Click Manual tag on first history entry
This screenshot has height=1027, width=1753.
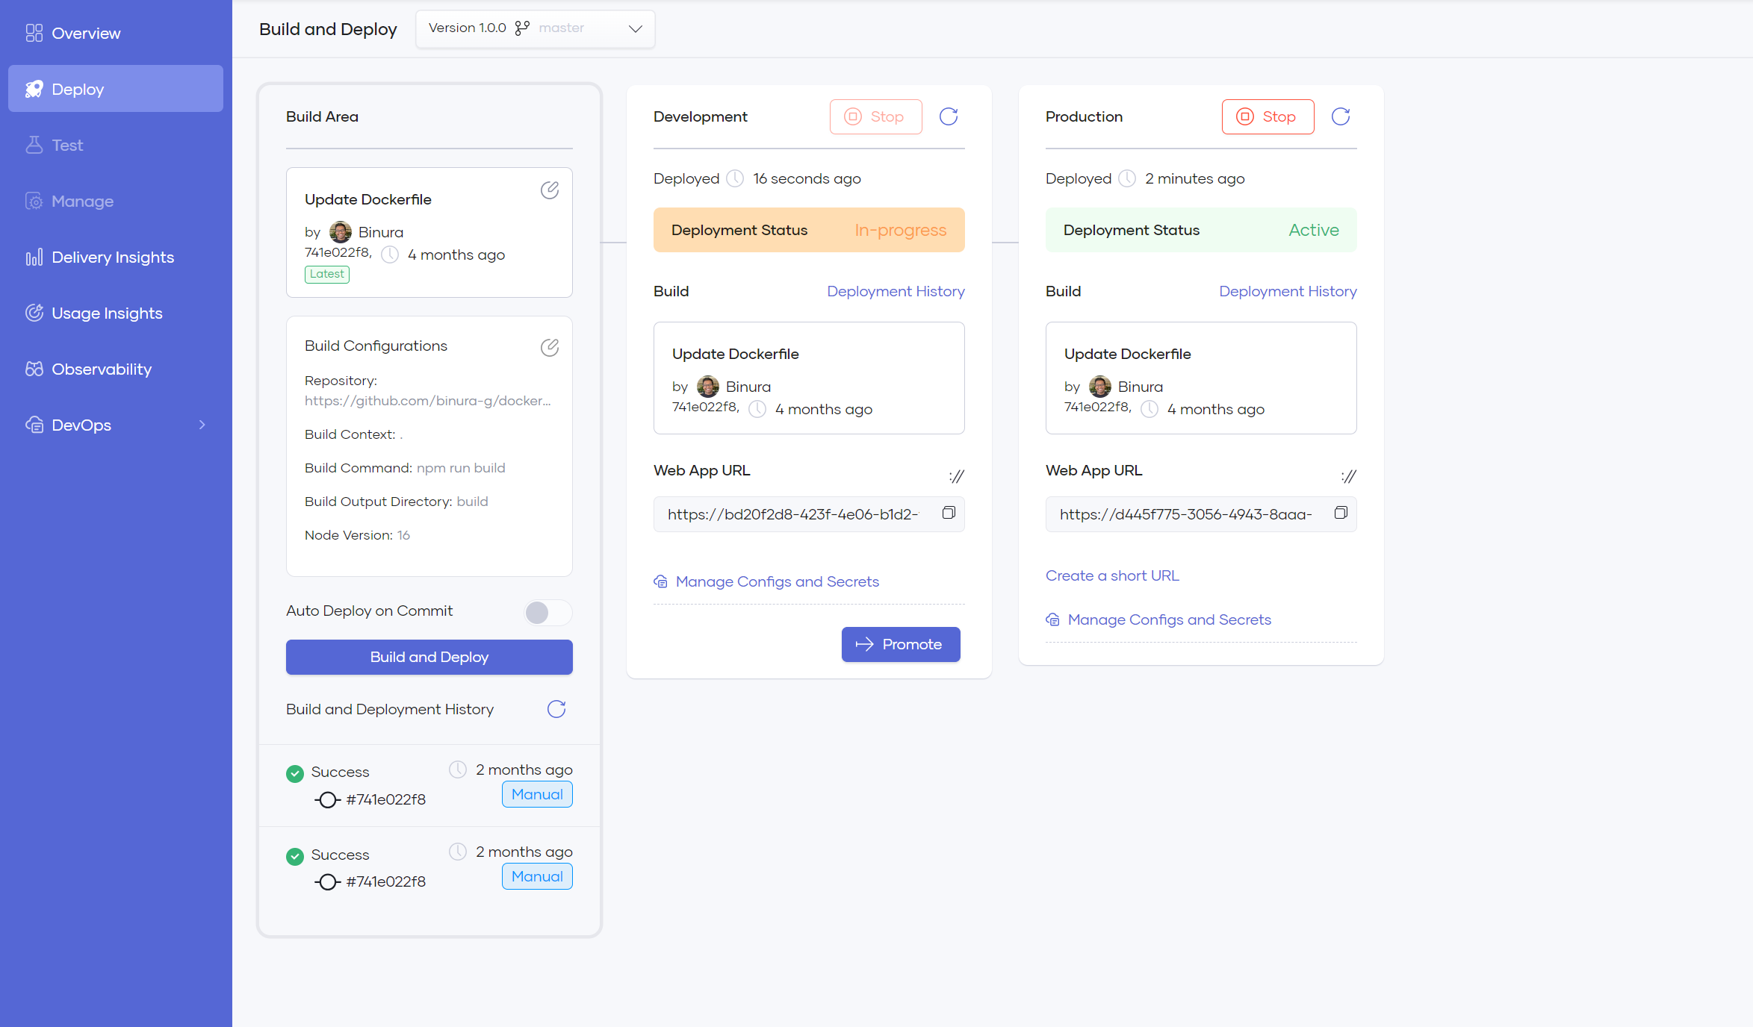537,794
